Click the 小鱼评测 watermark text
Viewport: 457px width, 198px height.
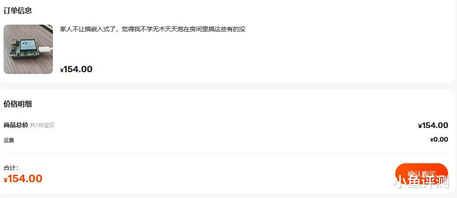pos(421,181)
